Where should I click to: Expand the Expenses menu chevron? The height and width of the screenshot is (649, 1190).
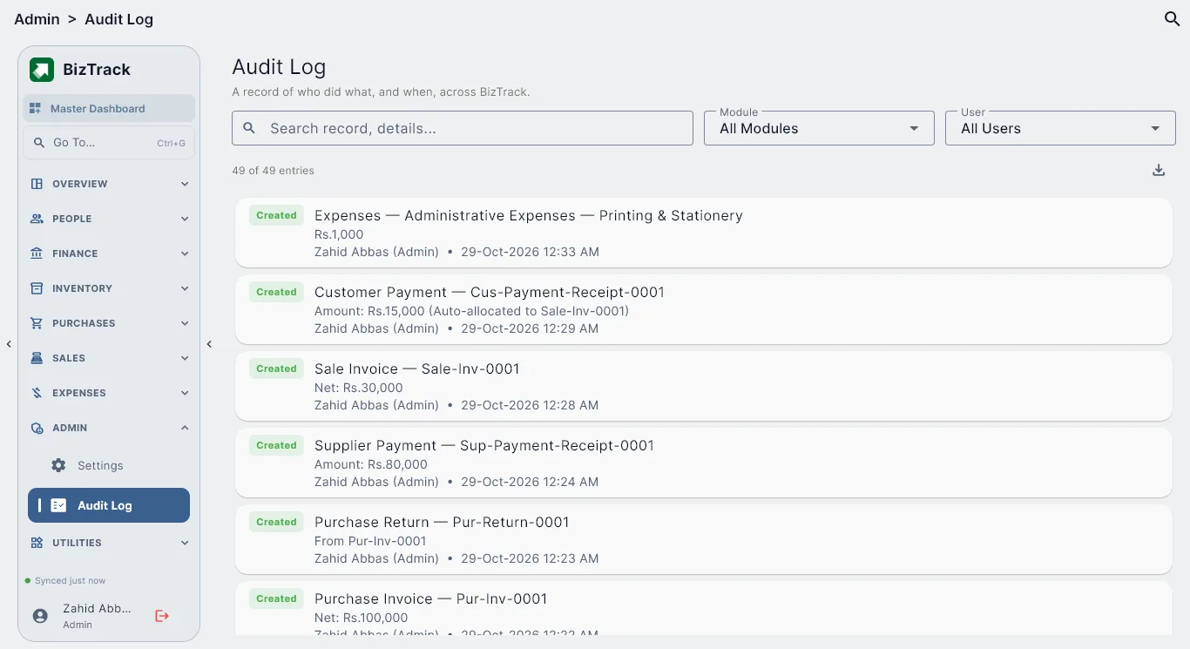[185, 393]
